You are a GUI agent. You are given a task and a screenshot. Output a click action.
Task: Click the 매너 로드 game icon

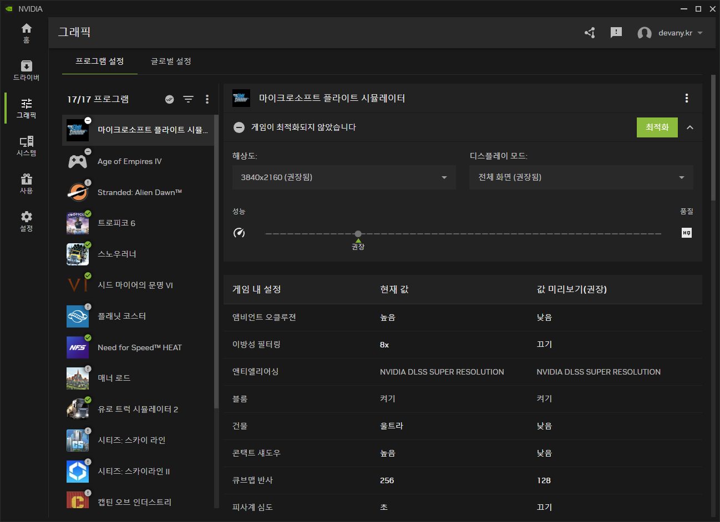[x=78, y=378]
